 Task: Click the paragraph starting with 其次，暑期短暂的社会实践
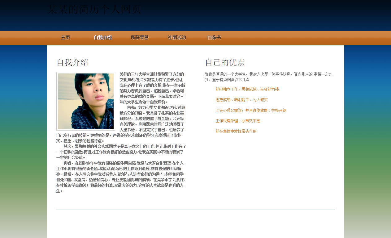(121, 152)
